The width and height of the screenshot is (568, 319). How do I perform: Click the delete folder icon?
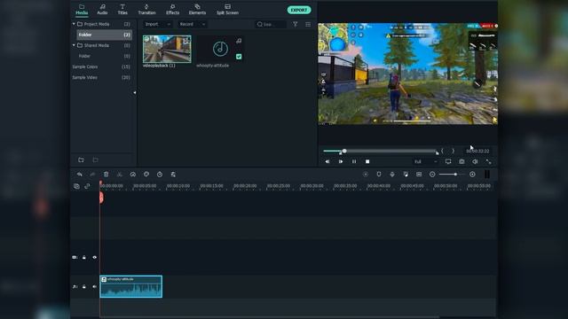[95, 159]
